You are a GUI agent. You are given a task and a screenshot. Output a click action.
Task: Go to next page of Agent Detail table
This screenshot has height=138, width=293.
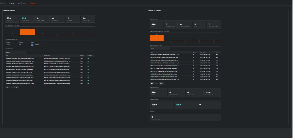tap(17, 87)
